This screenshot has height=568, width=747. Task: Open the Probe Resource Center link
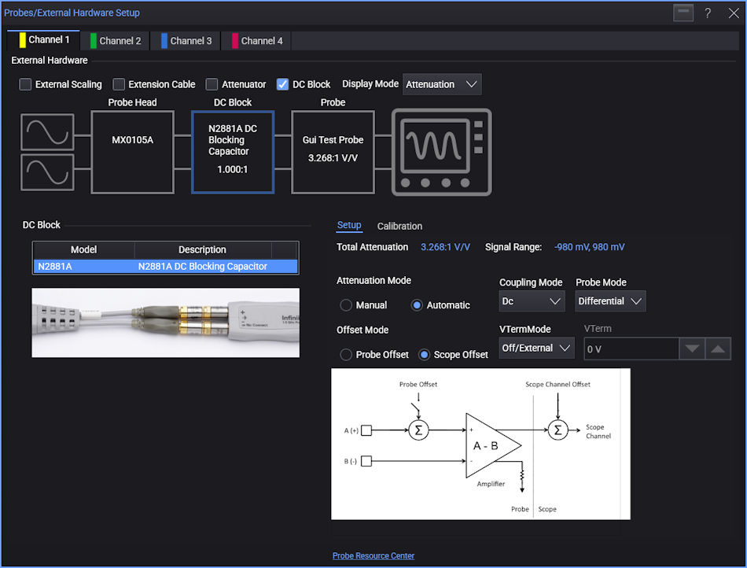pos(373,555)
